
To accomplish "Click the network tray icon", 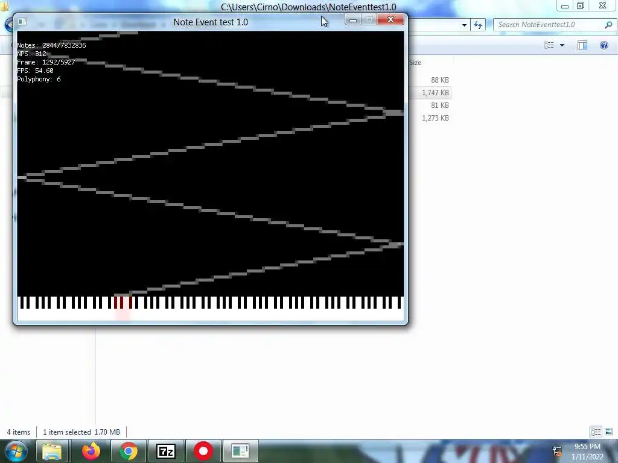I will pyautogui.click(x=557, y=451).
